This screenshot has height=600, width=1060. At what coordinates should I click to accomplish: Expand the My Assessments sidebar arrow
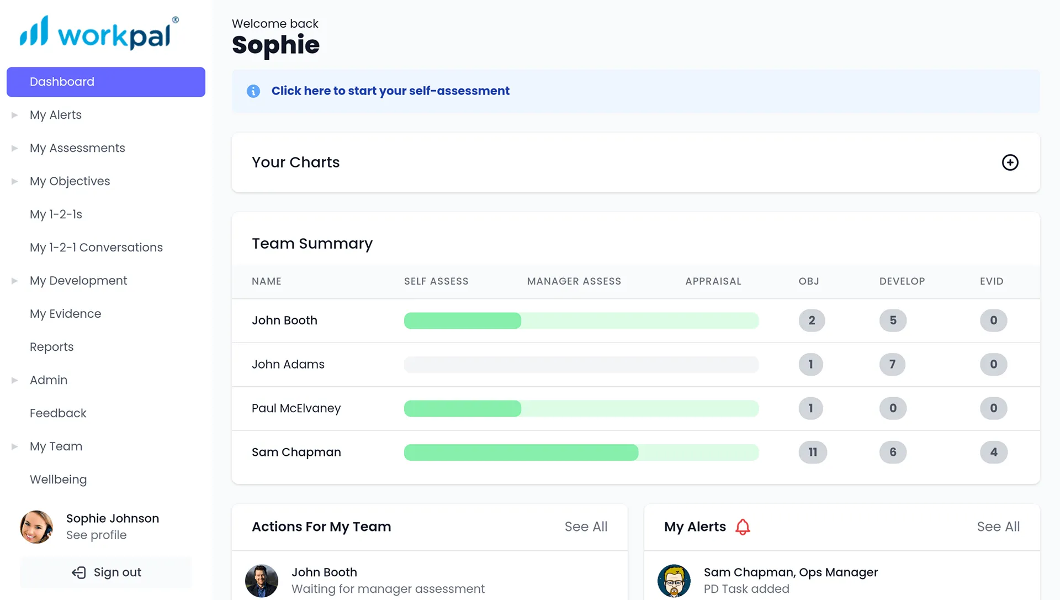point(15,148)
